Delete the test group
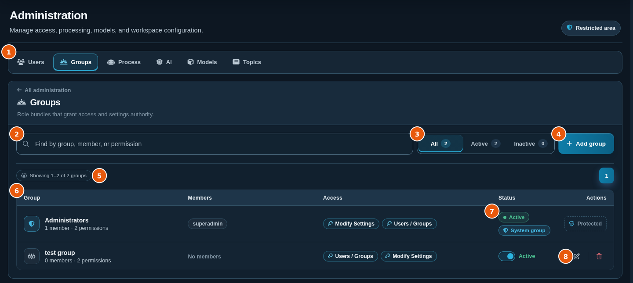Viewport: 633px width, 283px height. (x=599, y=256)
